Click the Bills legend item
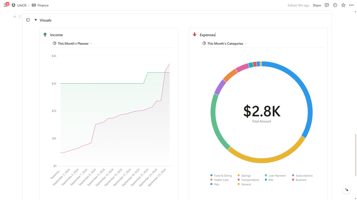The height and width of the screenshot is (200, 357). coord(269,180)
